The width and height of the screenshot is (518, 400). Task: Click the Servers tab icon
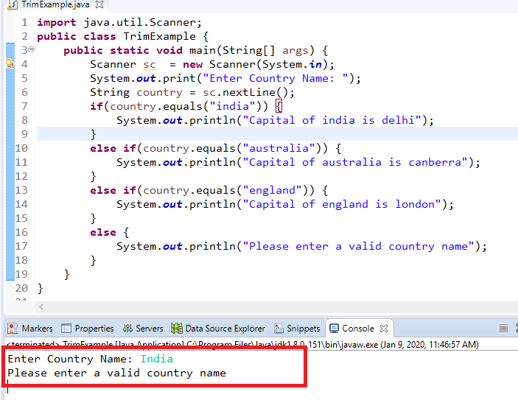127,329
